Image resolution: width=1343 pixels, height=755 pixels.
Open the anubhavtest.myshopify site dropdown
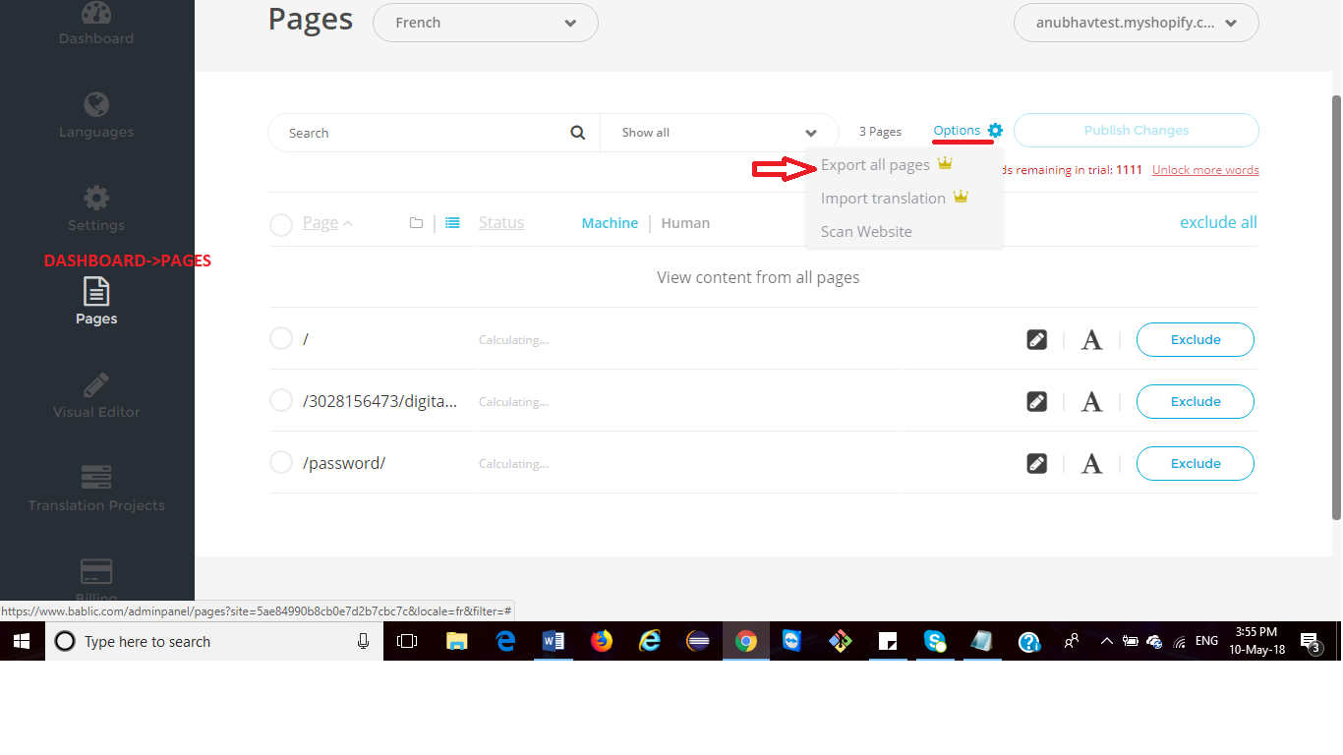tap(1136, 24)
